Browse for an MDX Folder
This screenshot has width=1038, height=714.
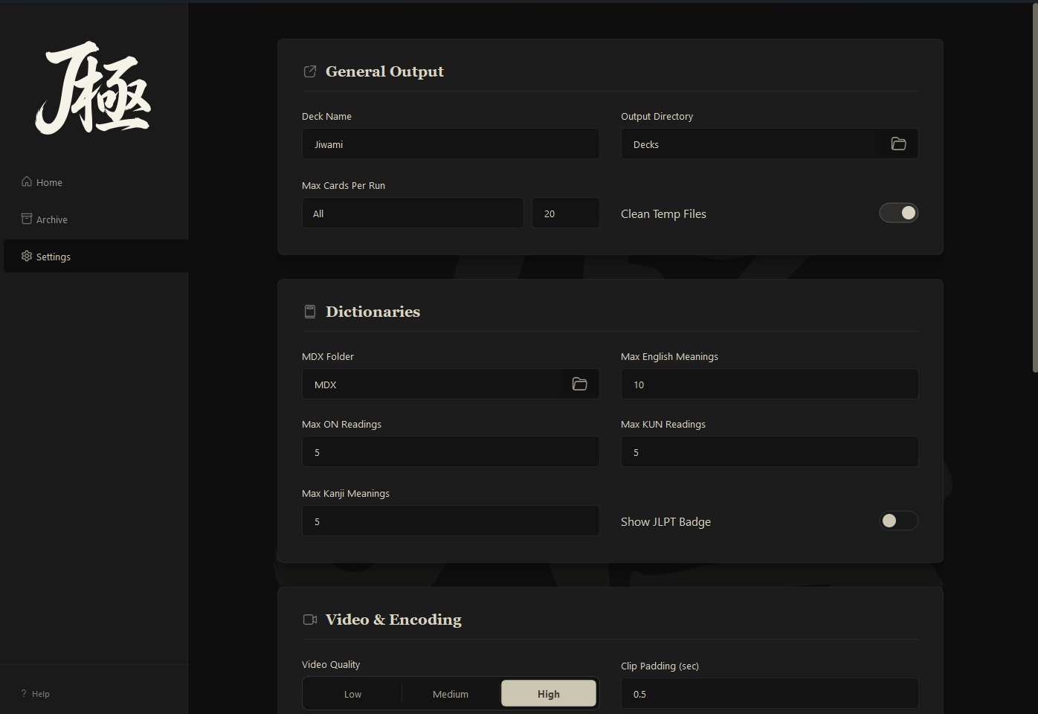pyautogui.click(x=579, y=384)
